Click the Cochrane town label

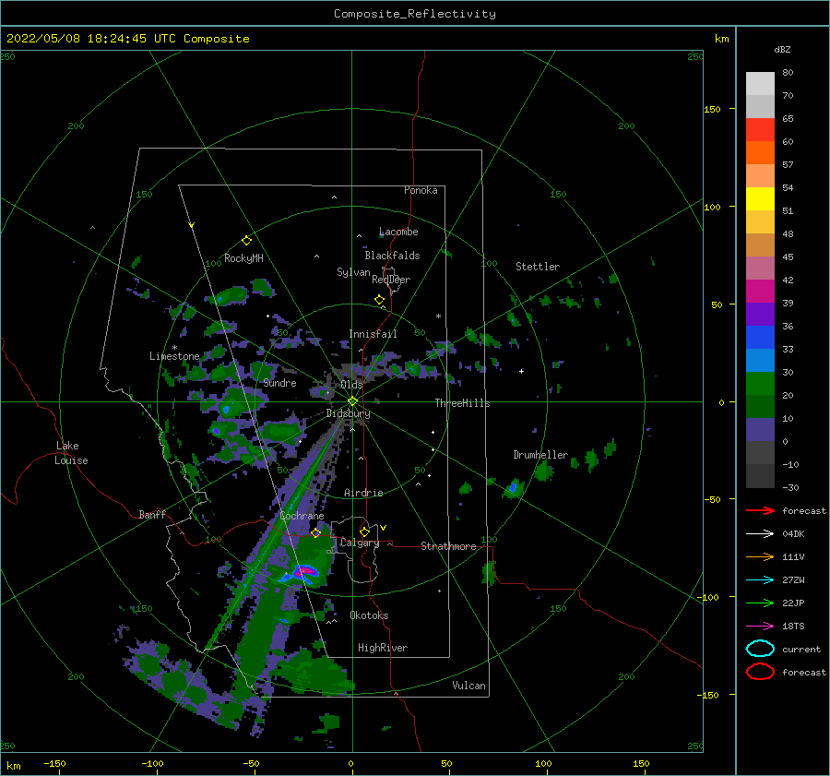pos(302,516)
